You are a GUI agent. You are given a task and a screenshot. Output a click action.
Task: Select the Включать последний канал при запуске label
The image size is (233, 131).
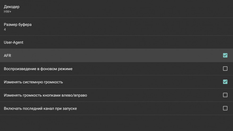point(40,108)
